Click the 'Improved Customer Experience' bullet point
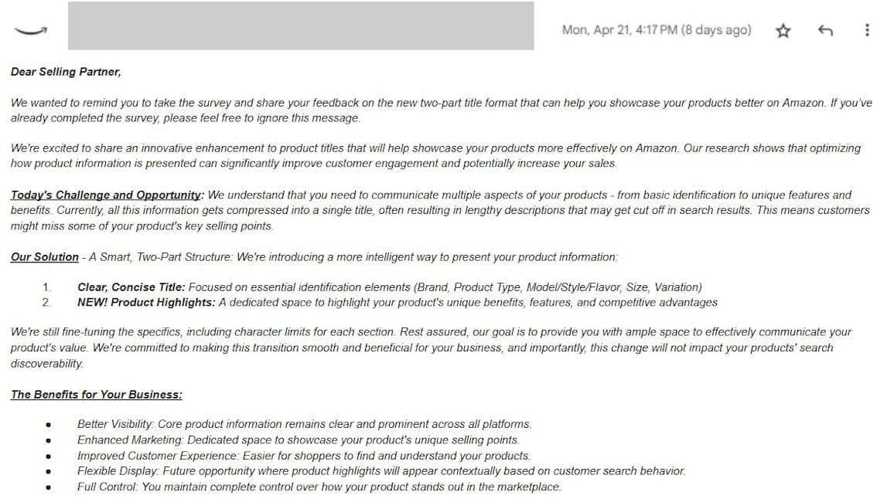 pyautogui.click(x=304, y=456)
